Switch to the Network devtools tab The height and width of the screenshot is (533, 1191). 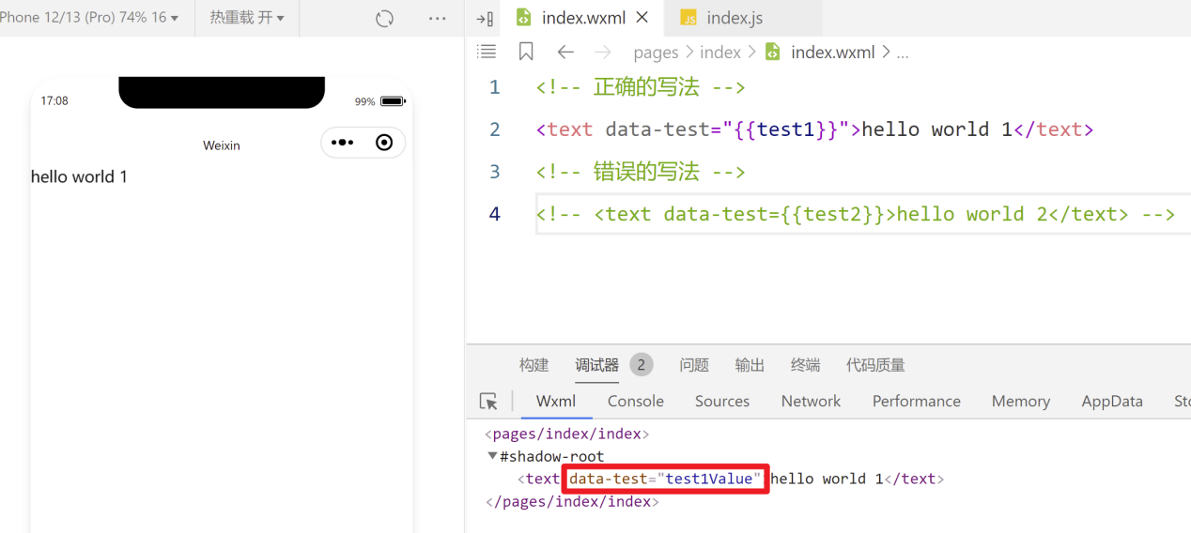coord(811,401)
